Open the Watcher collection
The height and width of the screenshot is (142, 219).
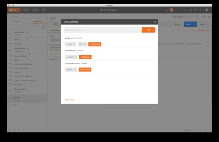(27, 98)
